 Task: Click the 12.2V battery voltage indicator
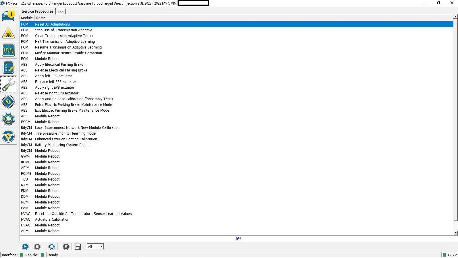450,255
